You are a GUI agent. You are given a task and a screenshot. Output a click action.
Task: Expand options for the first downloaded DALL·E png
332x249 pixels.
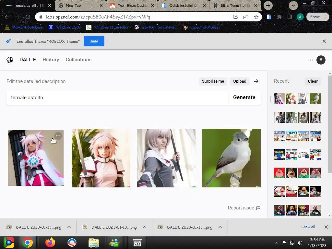click(69, 227)
